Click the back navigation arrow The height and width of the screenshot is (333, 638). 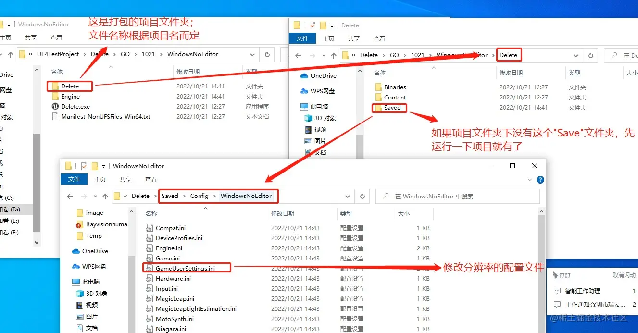69,196
